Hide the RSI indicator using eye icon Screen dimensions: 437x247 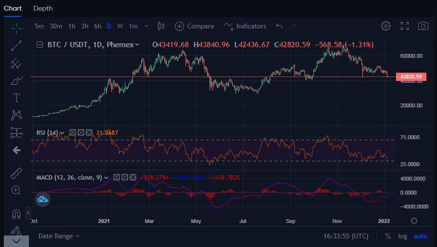click(72, 132)
